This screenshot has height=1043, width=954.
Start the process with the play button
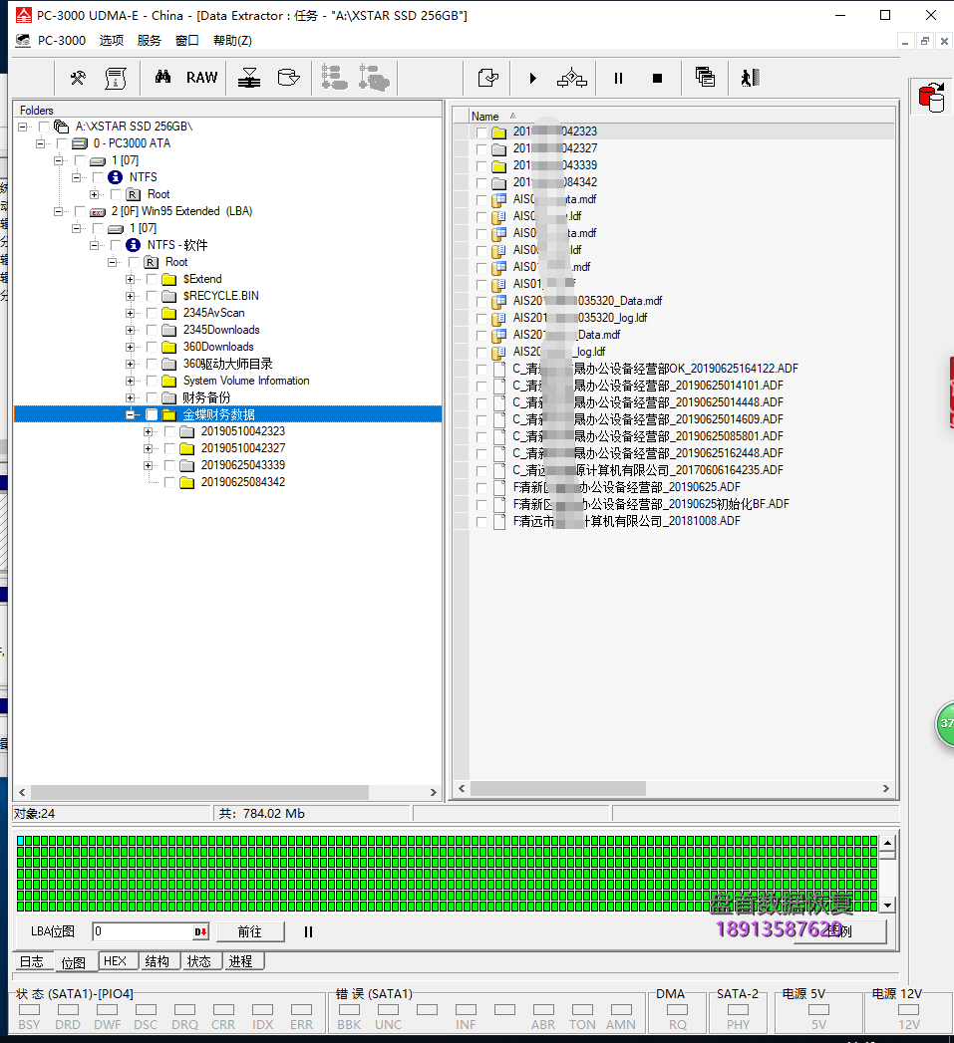pyautogui.click(x=532, y=79)
